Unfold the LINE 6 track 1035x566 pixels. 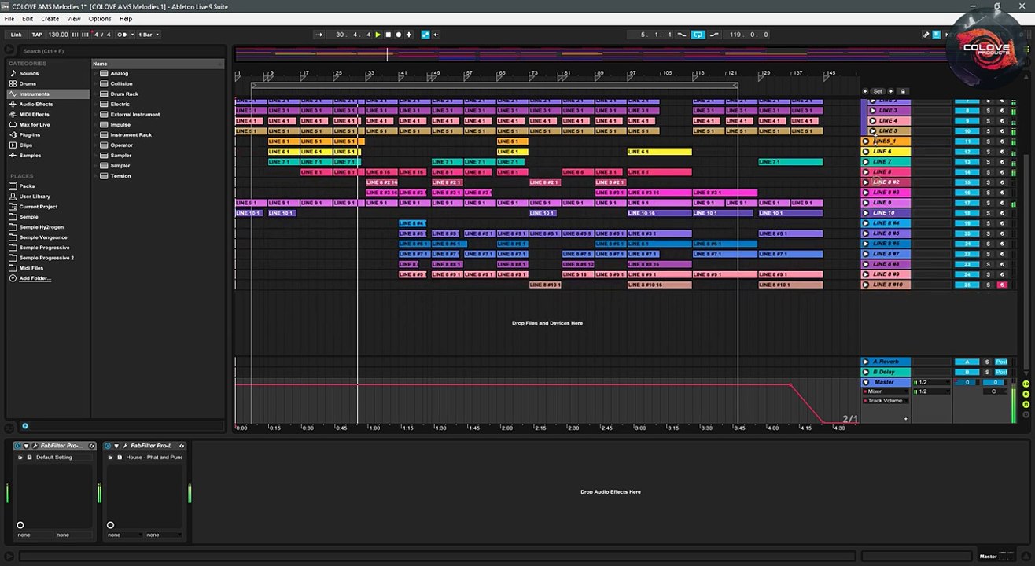coord(867,152)
